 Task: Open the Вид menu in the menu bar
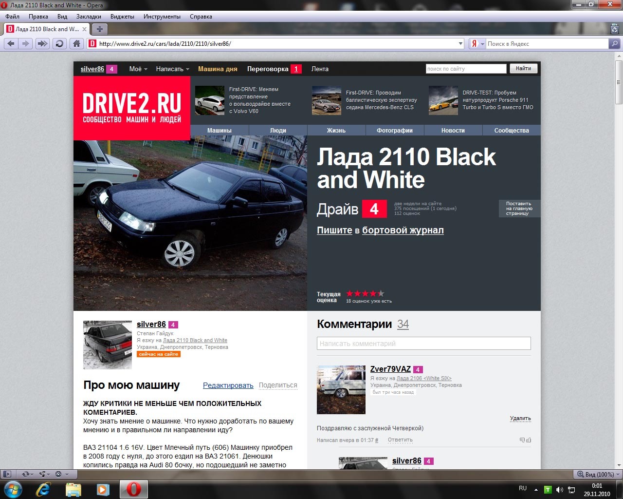point(62,16)
